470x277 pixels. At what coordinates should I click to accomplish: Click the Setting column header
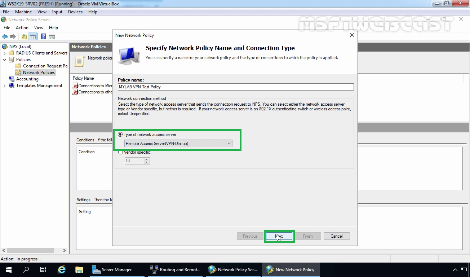click(85, 212)
